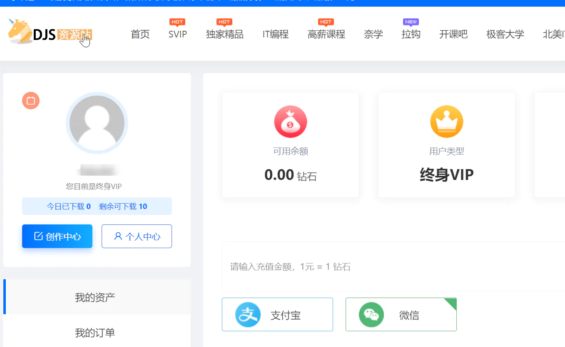Choose 微信 as payment method

pyautogui.click(x=401, y=315)
